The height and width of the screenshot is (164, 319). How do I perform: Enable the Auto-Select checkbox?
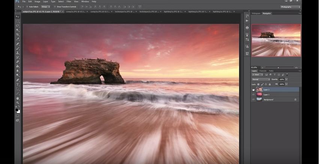coord(27,7)
